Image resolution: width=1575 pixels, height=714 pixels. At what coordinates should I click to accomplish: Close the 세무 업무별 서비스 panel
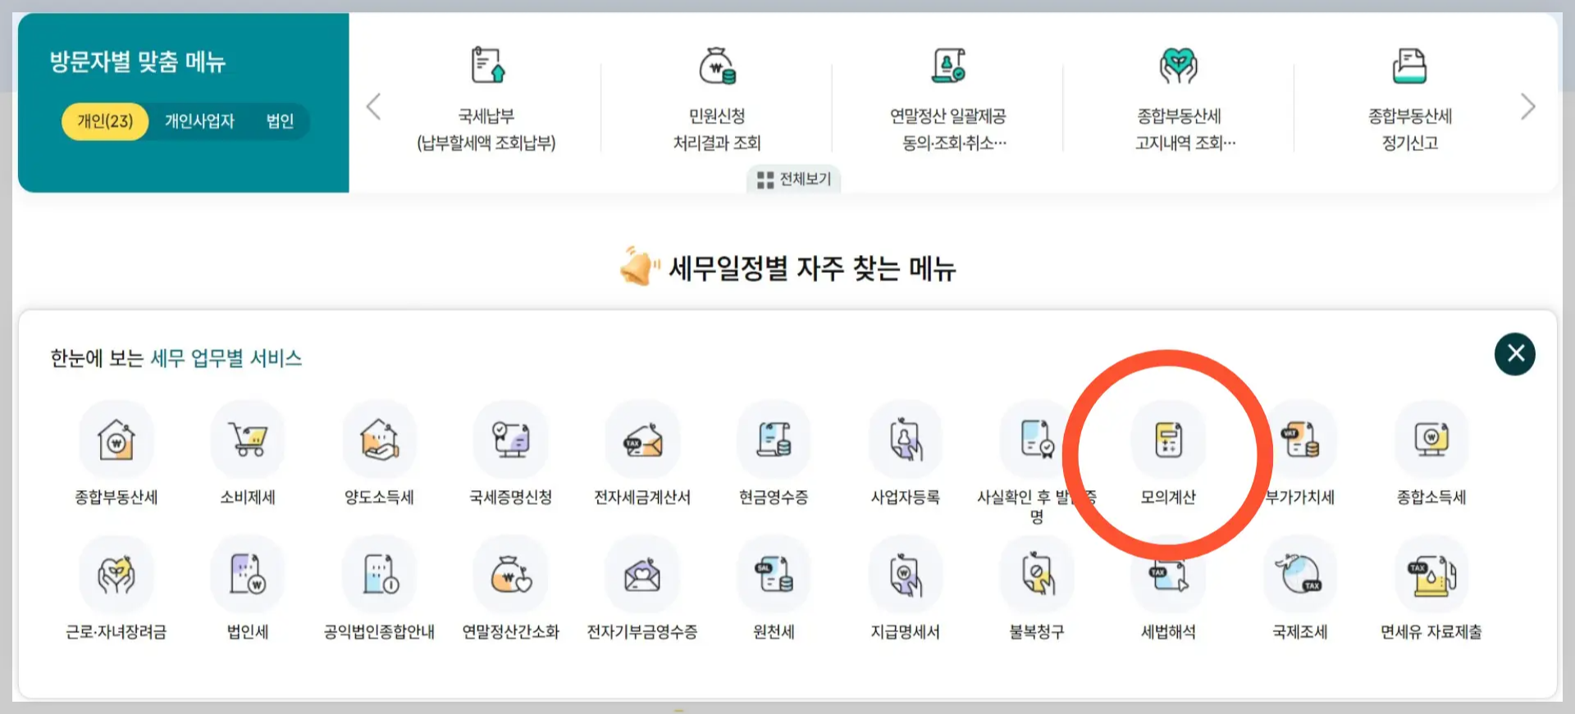(x=1515, y=354)
